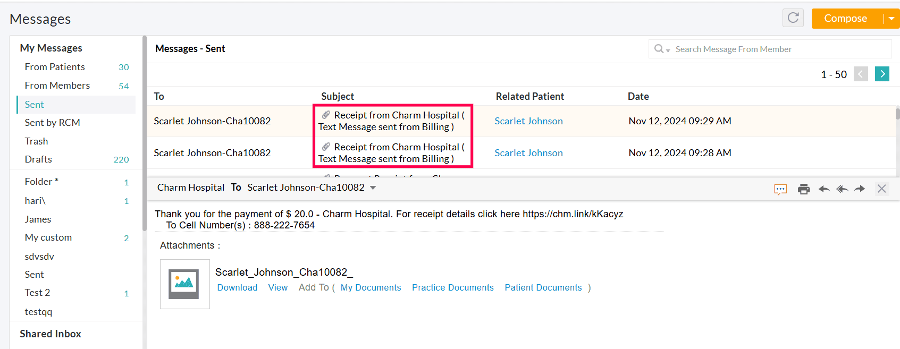Open Scarlet Johnson patient link at 09:29 AM
This screenshot has width=900, height=349.
point(528,121)
